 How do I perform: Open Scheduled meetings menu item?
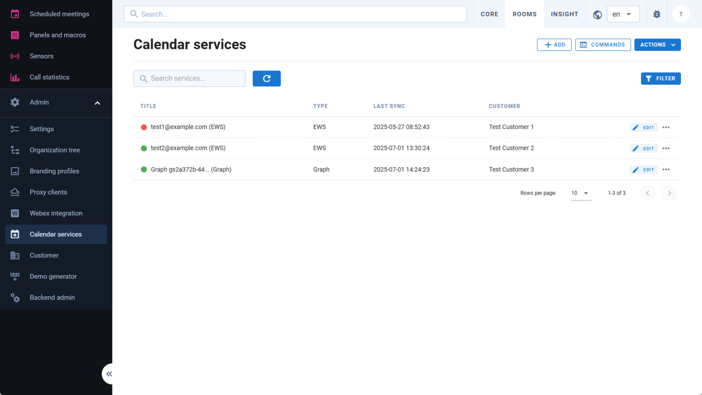[56, 14]
